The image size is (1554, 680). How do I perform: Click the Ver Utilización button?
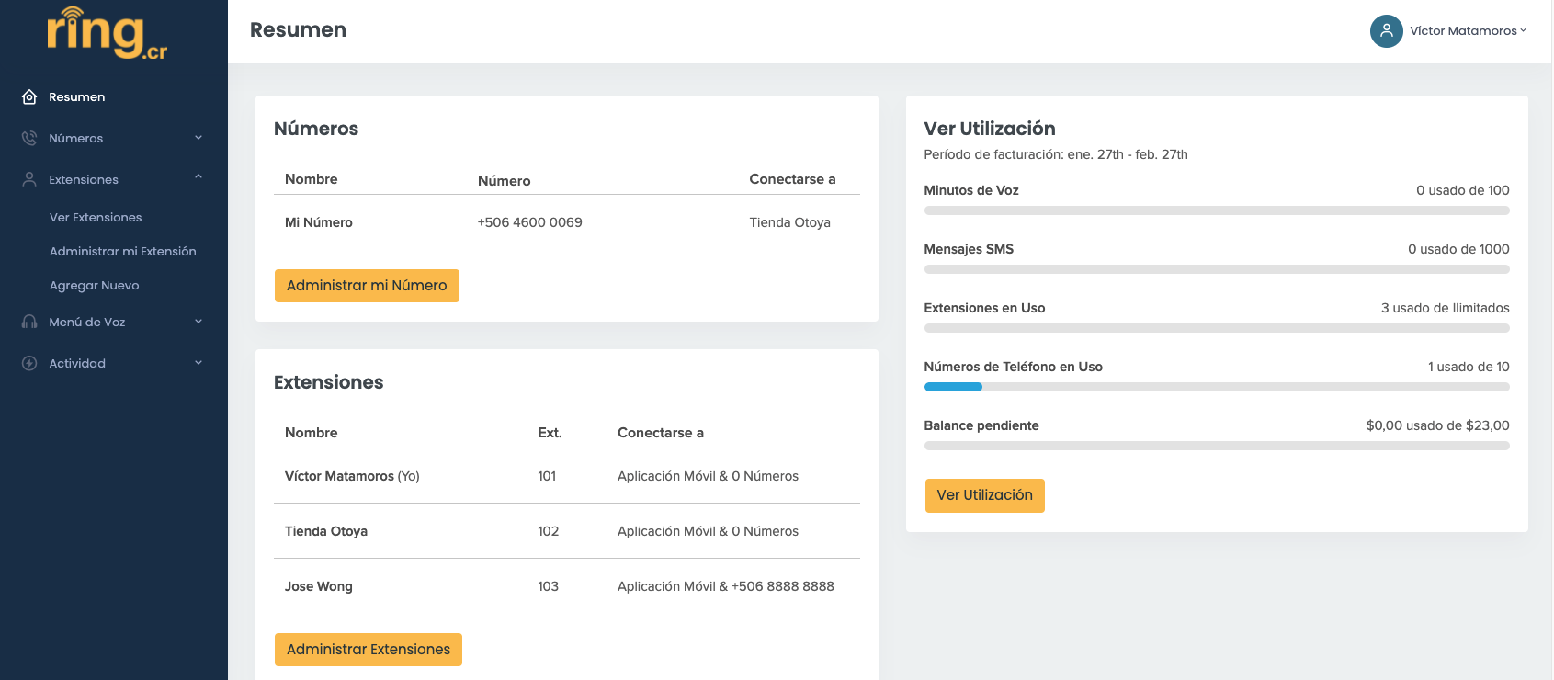[984, 495]
